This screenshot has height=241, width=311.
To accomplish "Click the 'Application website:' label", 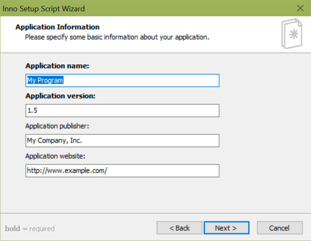I will [55, 156].
